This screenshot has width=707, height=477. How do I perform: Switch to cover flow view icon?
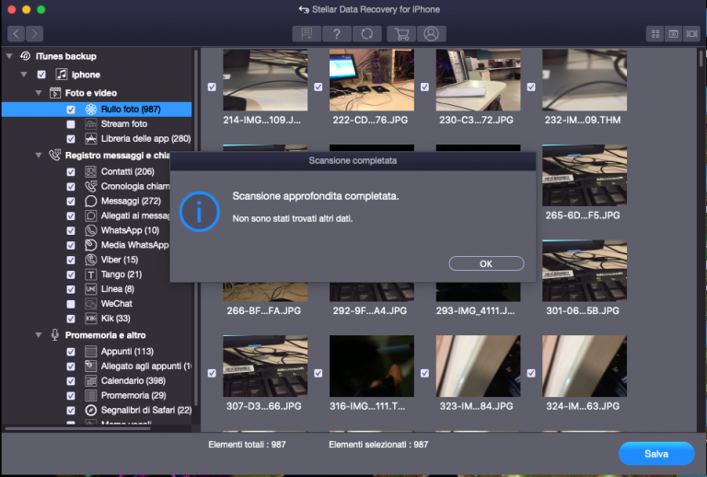pyautogui.click(x=691, y=34)
